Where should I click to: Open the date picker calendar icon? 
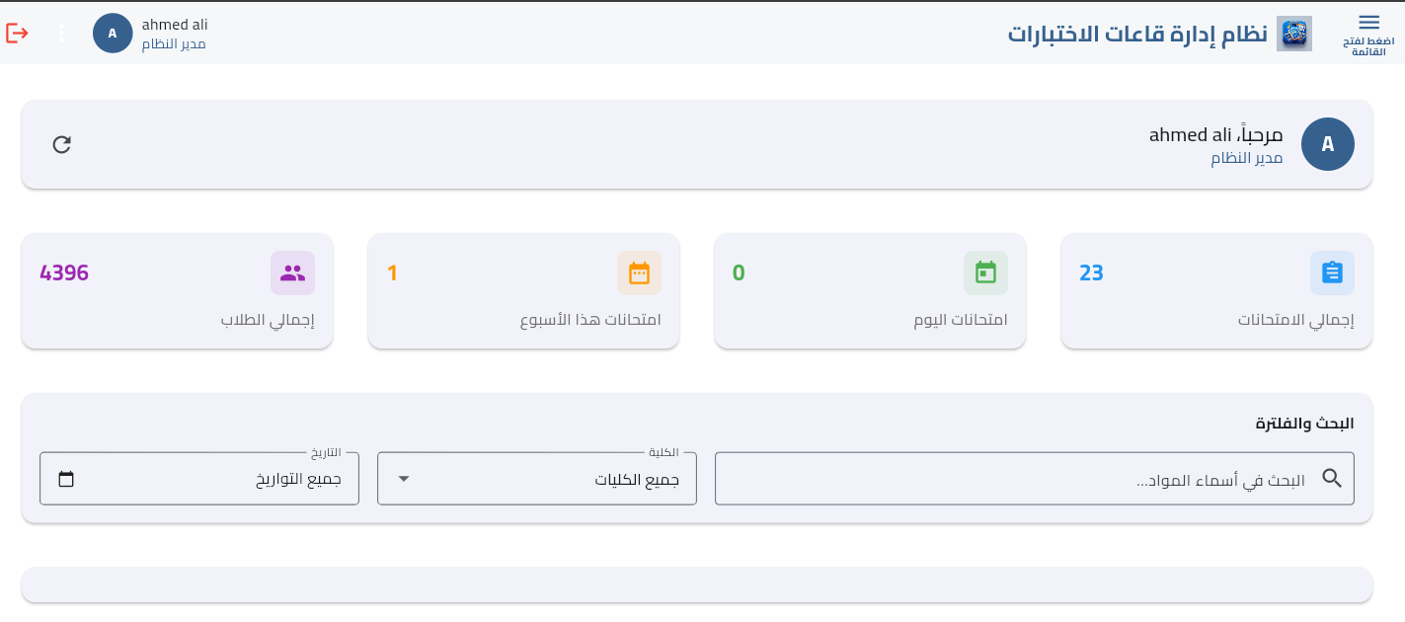coord(66,480)
